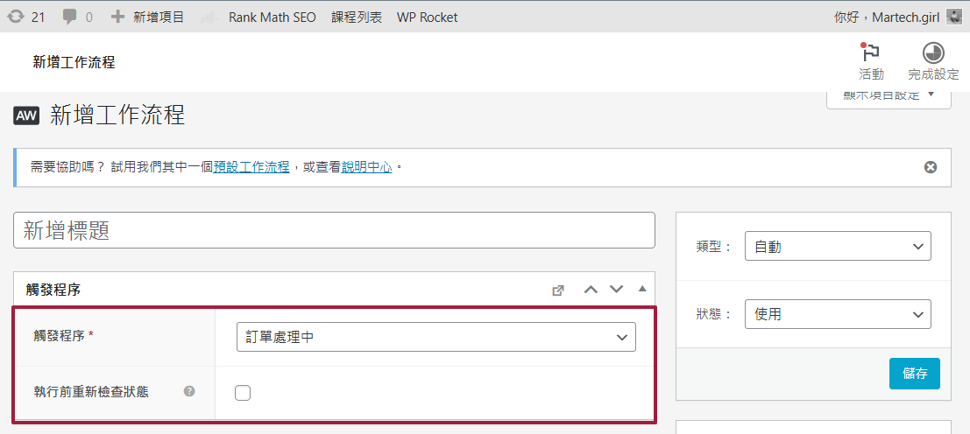
Task: Click the AW AutomateWoo logo badge
Action: 26,115
